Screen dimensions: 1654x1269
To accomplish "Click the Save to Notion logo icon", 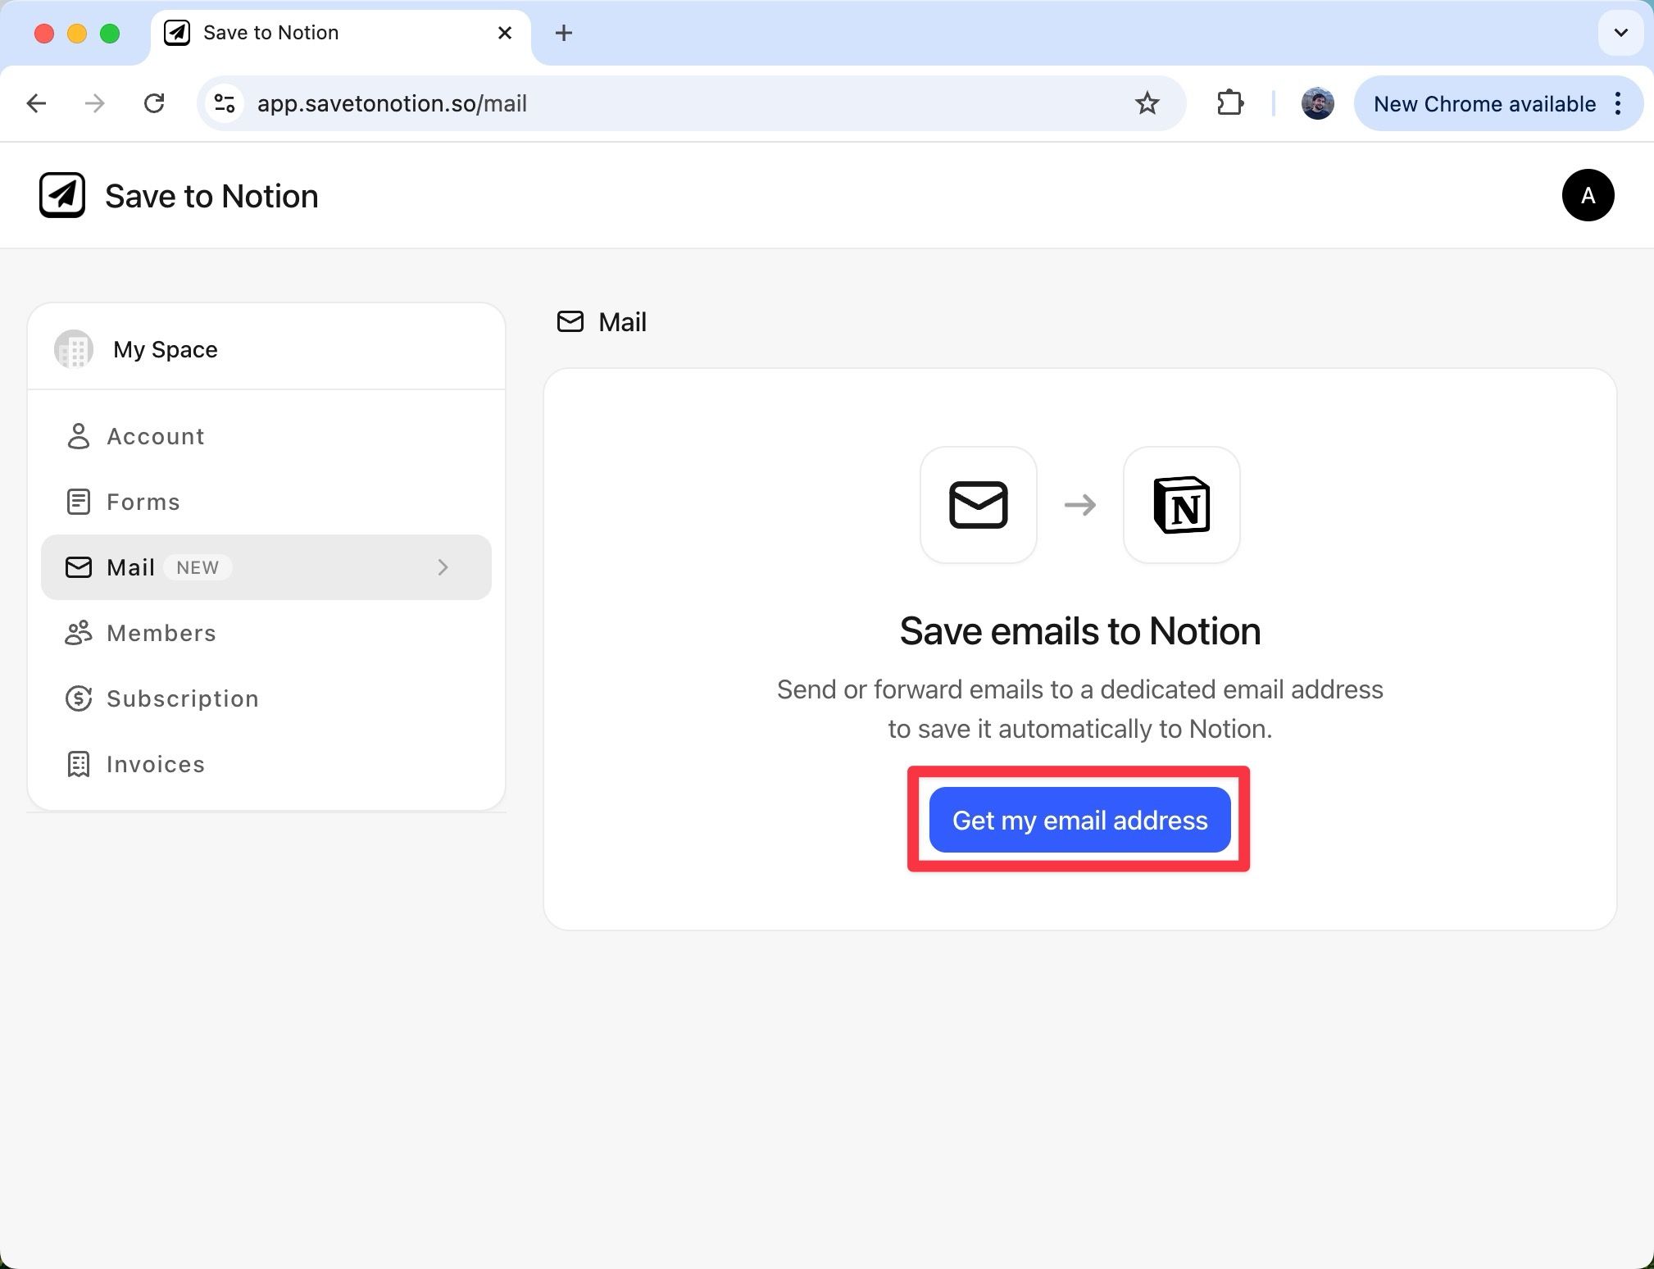I will 62,196.
